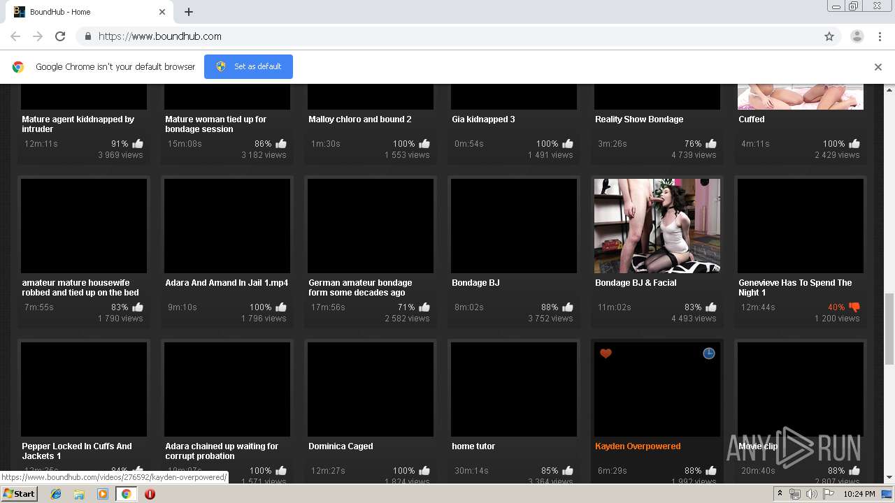
Task: Show hidden system tray icons
Action: (x=780, y=494)
